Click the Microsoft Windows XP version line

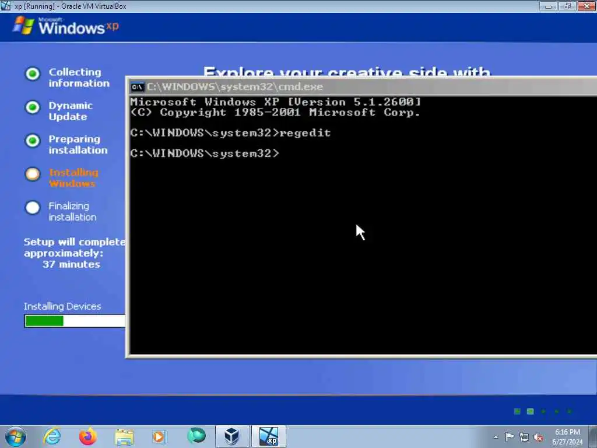pyautogui.click(x=275, y=101)
